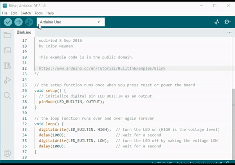Click on 'void loop() {' line
This screenshot has width=235, height=165.
click(49, 124)
